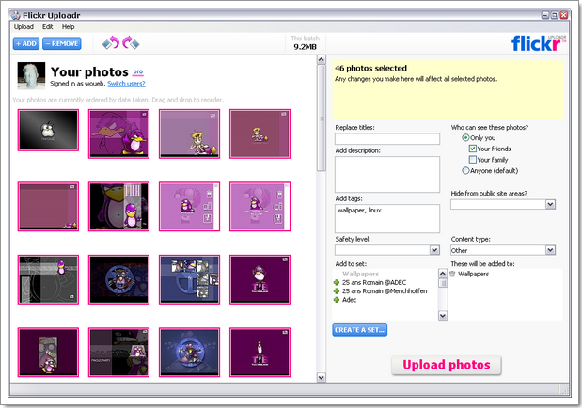Select the Only you radio button

click(x=465, y=138)
